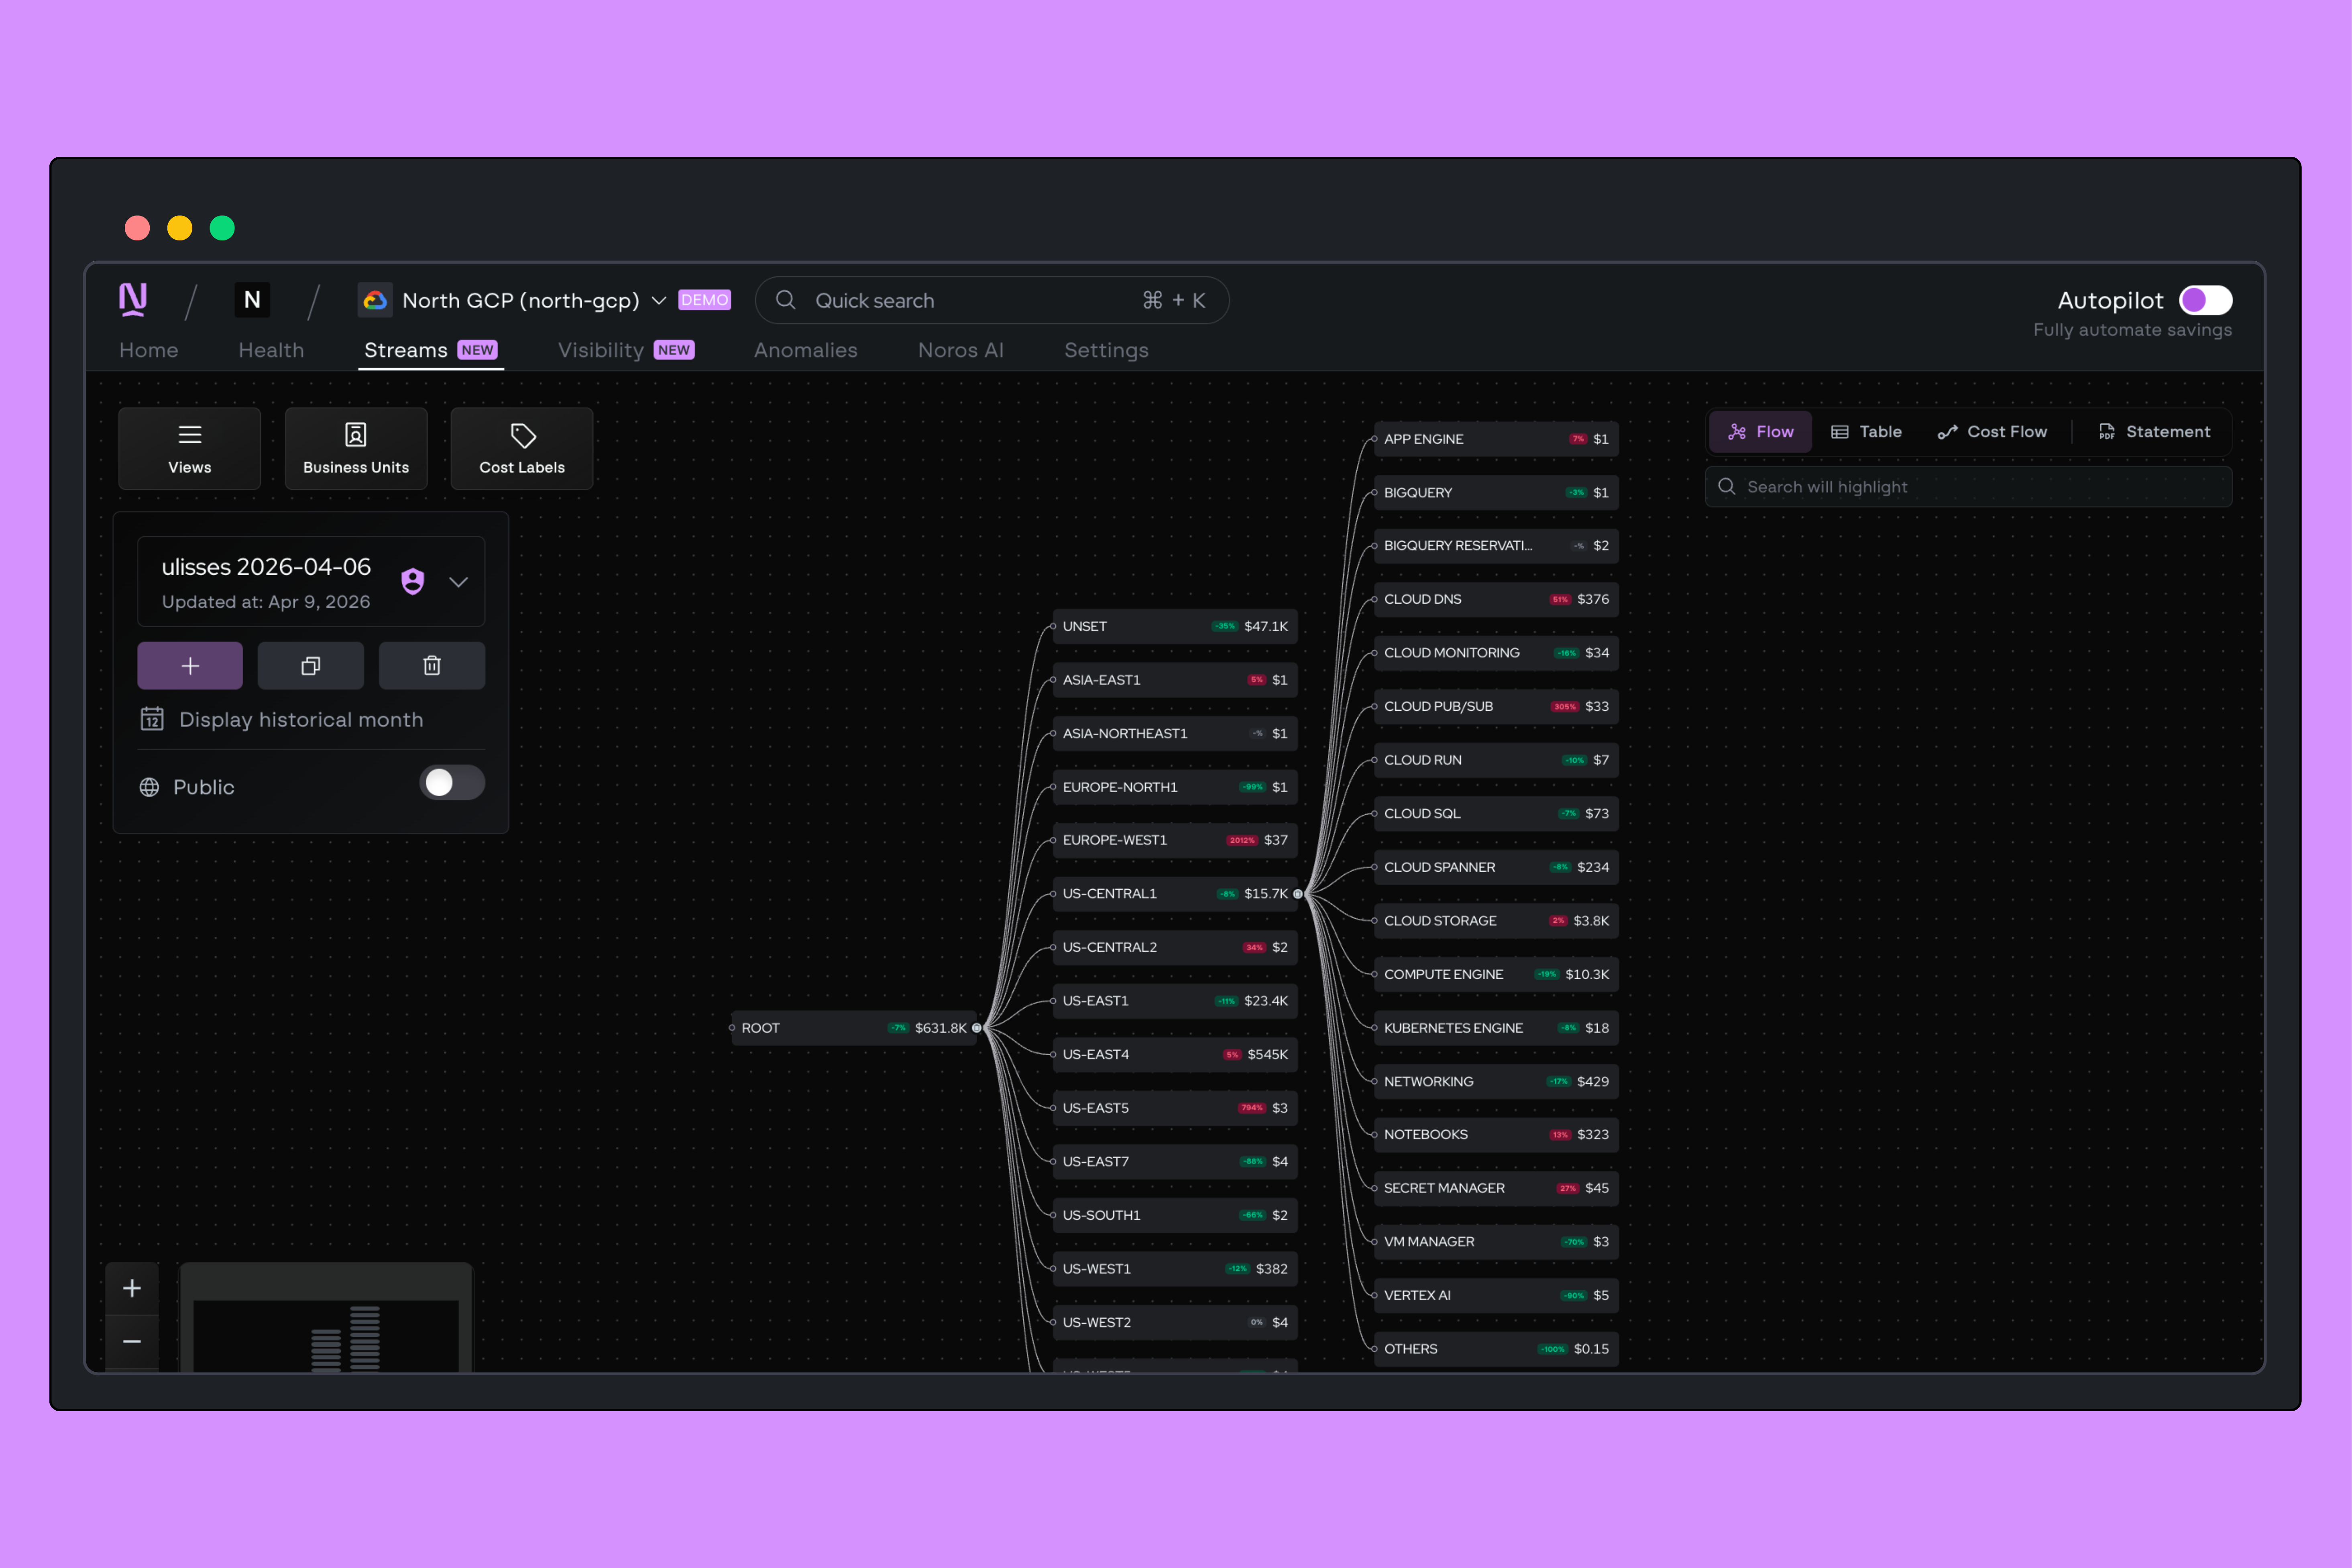
Task: Switch to the Cost Flow view tab
Action: click(1992, 432)
